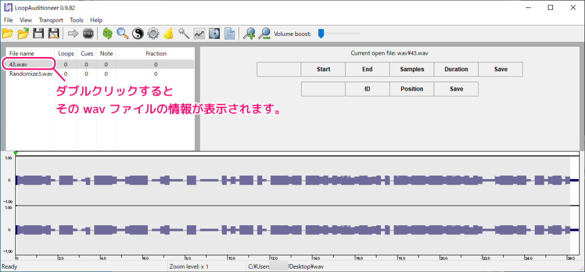The height and width of the screenshot is (272, 585).
Task: Select Randomize3.wav in the file list
Action: [x=31, y=74]
